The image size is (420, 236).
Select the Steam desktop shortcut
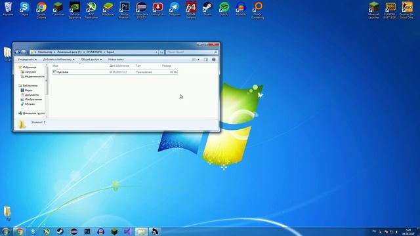point(207,9)
